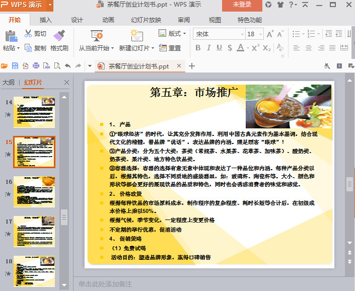This screenshot has height=291, width=355.
Task: Align text left
Action: [x=297, y=48]
